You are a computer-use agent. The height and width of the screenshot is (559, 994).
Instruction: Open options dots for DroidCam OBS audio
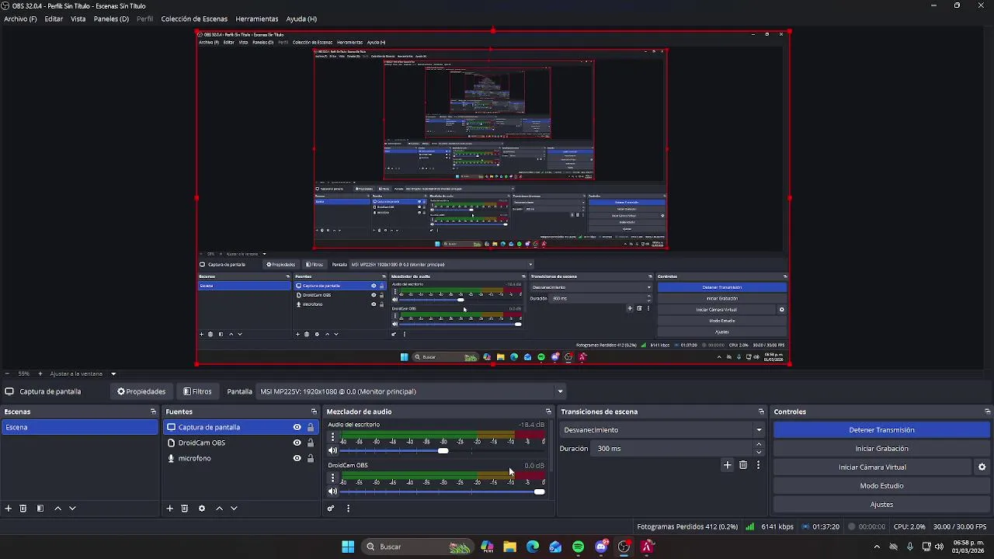tap(333, 477)
